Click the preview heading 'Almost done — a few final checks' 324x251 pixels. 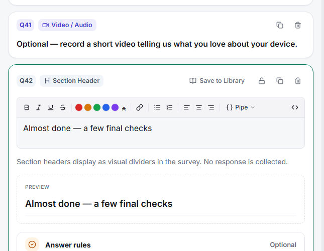click(99, 204)
